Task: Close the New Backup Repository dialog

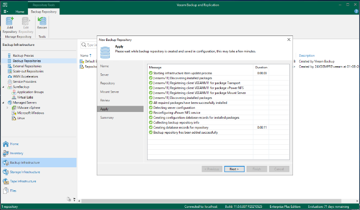Action: click(289, 40)
